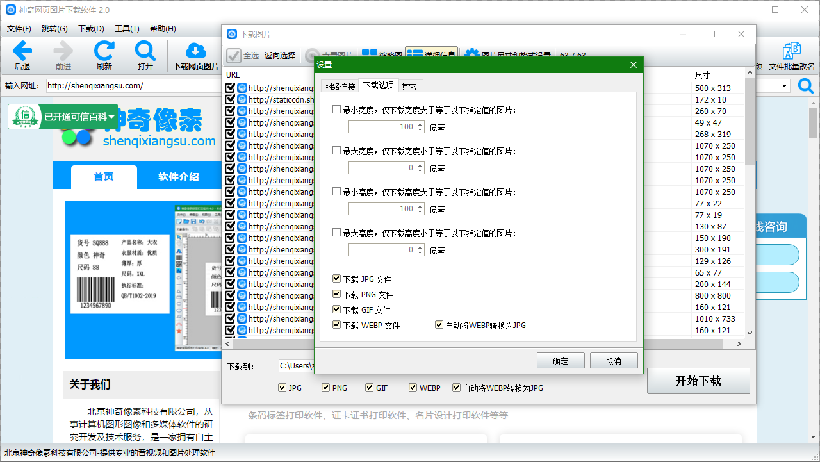
Task: Click the Back (后退) arrow icon
Action: point(22,51)
